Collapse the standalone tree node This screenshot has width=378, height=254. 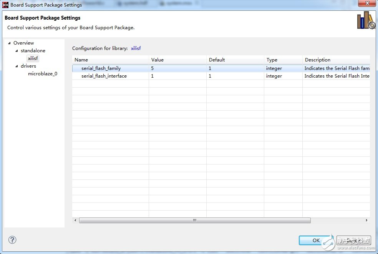[17, 51]
